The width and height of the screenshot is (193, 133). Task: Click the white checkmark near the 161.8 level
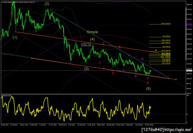(x=156, y=50)
